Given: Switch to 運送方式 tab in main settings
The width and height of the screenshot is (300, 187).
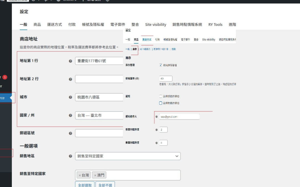Looking at the screenshot, I should (54, 24).
